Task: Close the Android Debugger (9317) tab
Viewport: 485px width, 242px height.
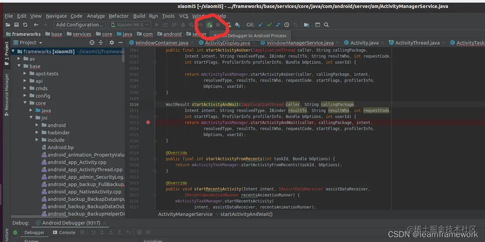Action: coord(104,223)
